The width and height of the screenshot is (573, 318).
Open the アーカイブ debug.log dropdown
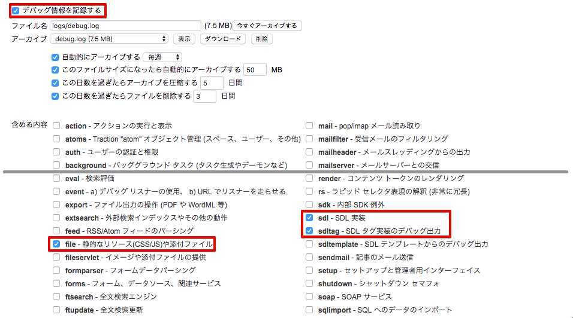pos(108,39)
